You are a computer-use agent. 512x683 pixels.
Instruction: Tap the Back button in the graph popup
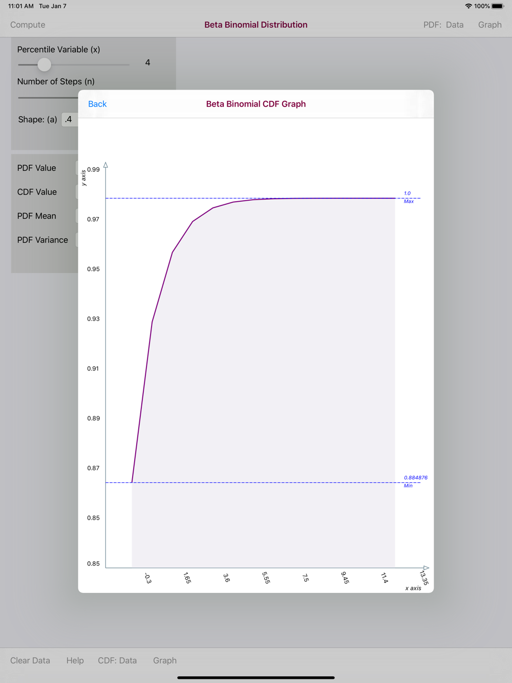pos(97,104)
